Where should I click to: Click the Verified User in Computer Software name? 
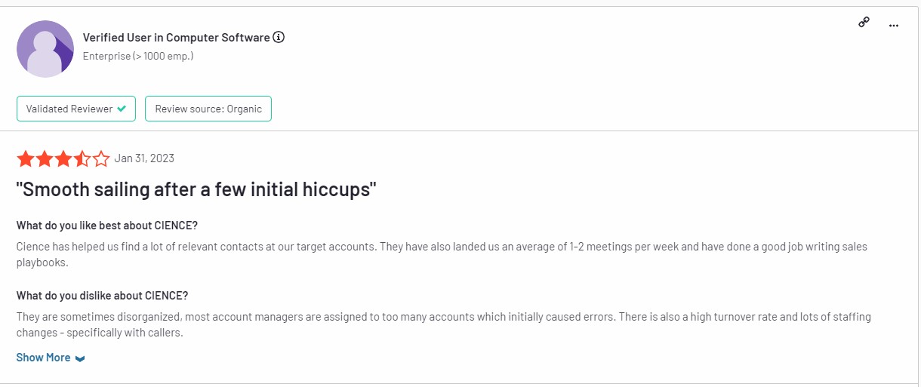point(176,38)
